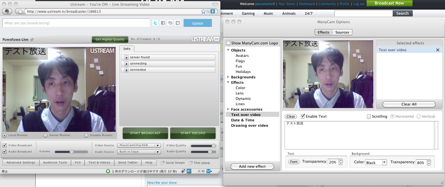Open the Video Source dropdown
Image resolution: width=445 pixels, height=187 pixels.
[x=139, y=145]
